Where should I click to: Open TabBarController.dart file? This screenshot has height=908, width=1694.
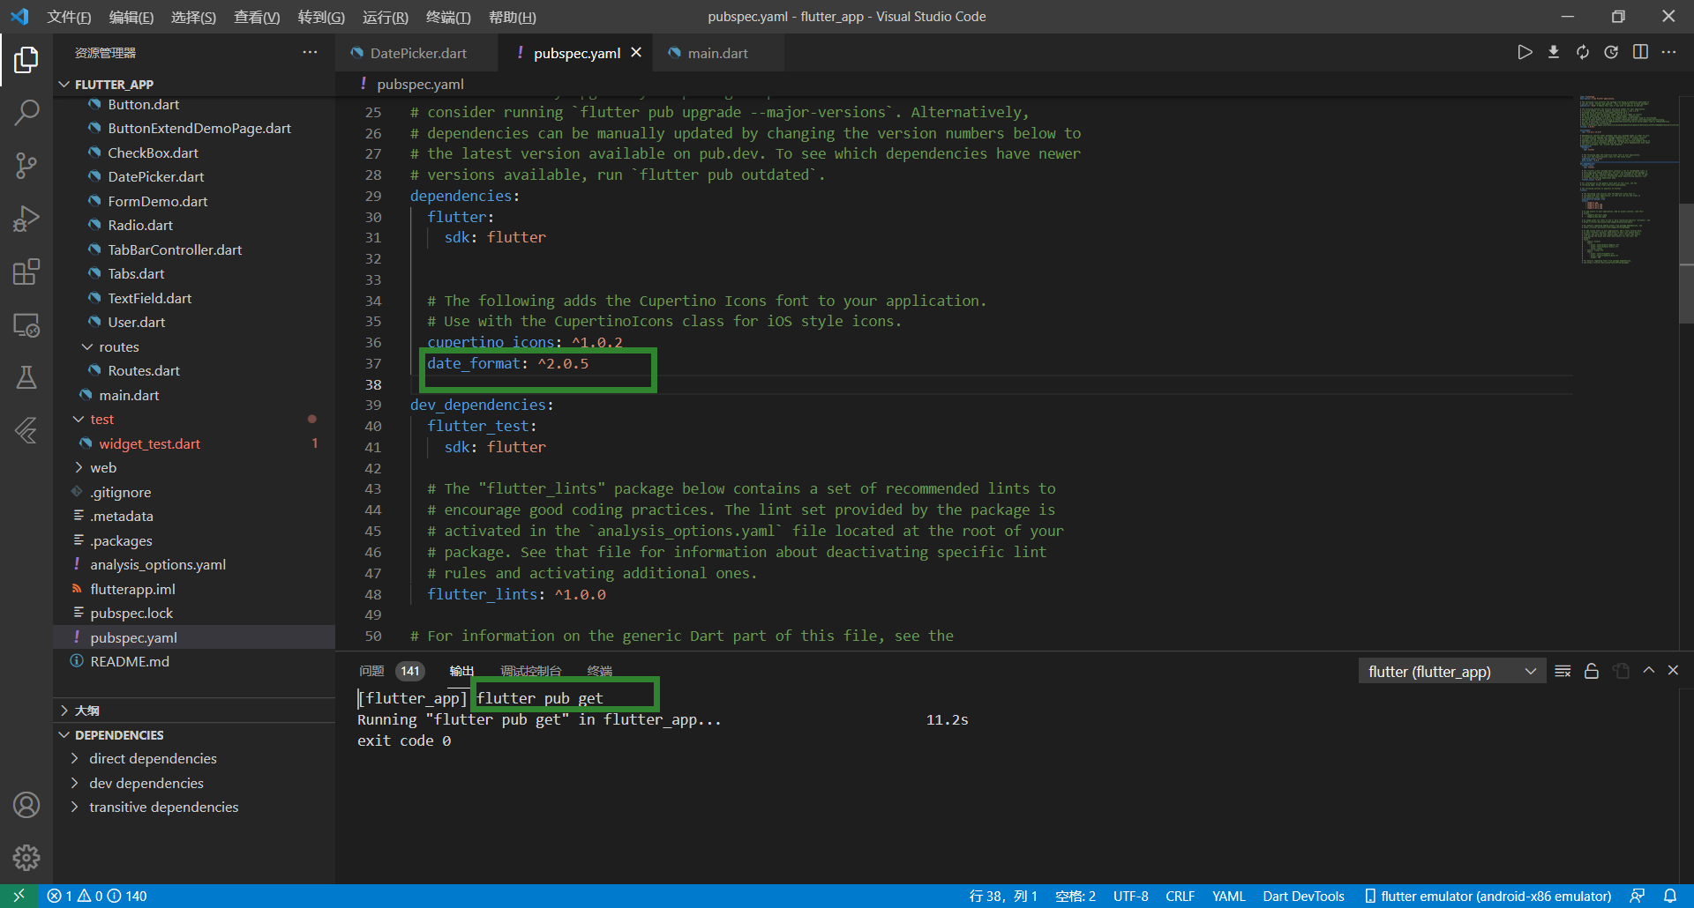[194, 249]
